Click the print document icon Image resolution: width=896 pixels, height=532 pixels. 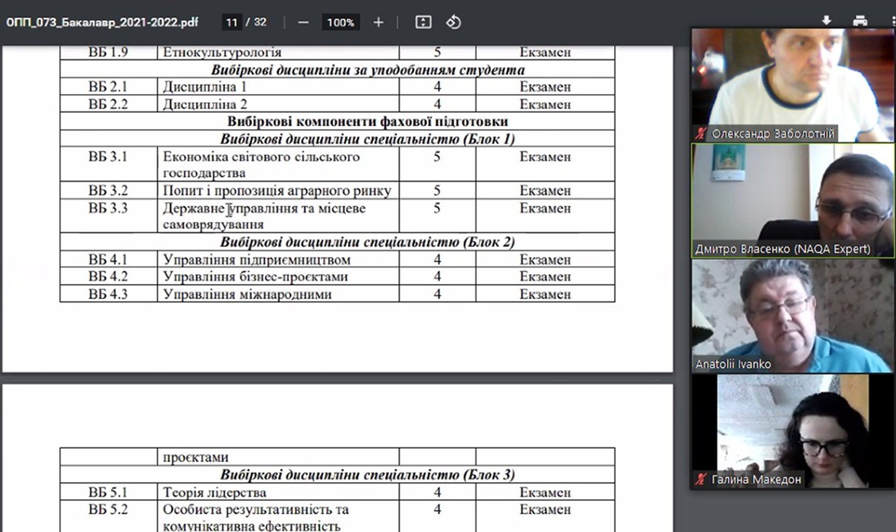click(860, 21)
